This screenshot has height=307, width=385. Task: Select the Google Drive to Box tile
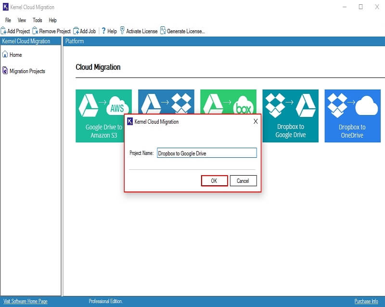[x=228, y=102]
